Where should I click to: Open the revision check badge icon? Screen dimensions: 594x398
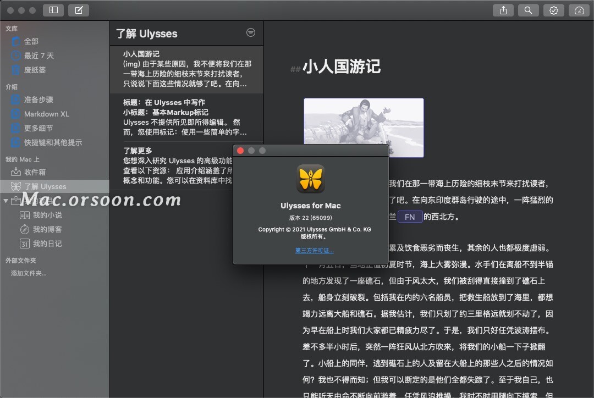[554, 10]
